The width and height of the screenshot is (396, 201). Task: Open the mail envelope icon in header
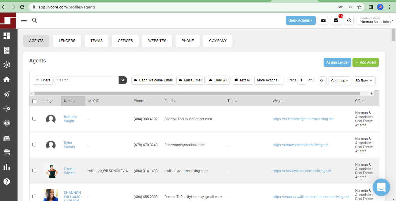(x=323, y=20)
